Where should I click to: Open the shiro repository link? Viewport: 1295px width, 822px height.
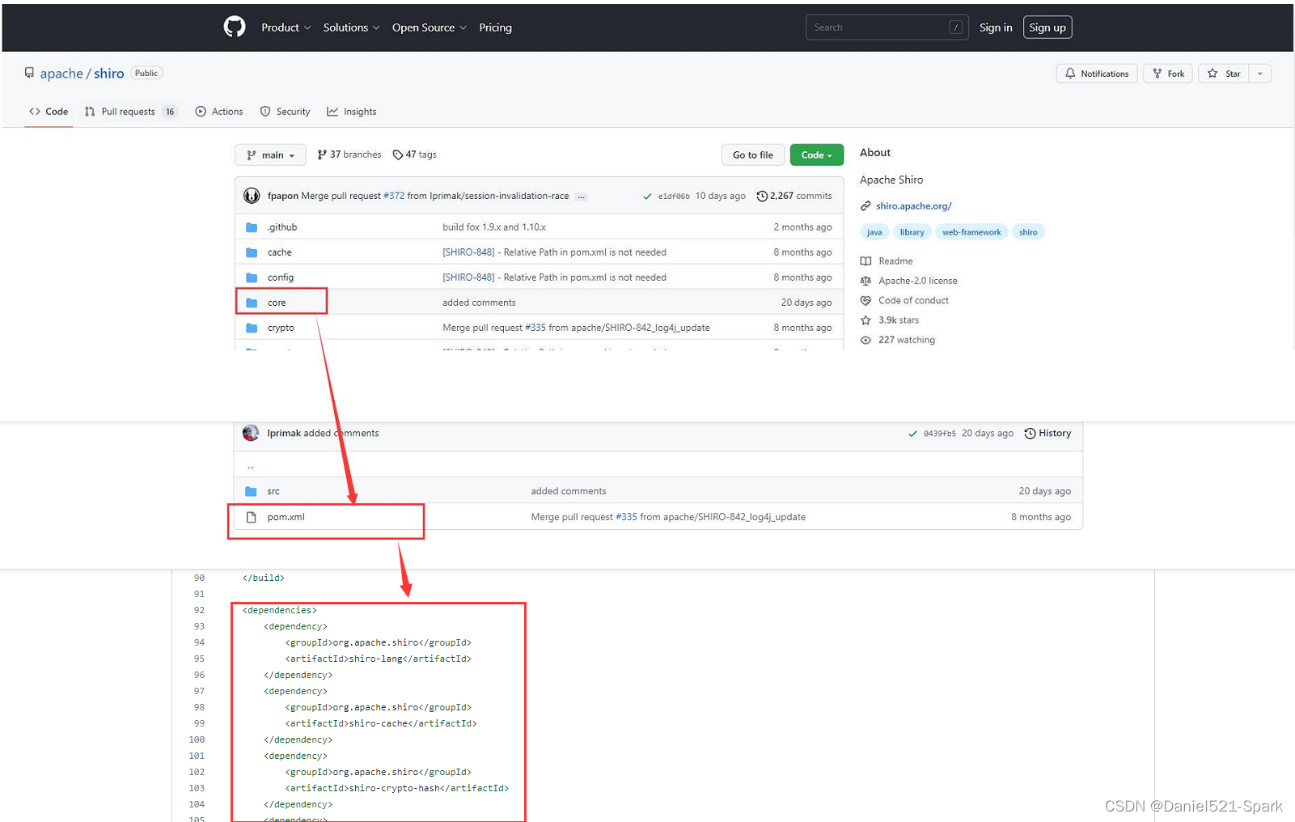click(109, 74)
